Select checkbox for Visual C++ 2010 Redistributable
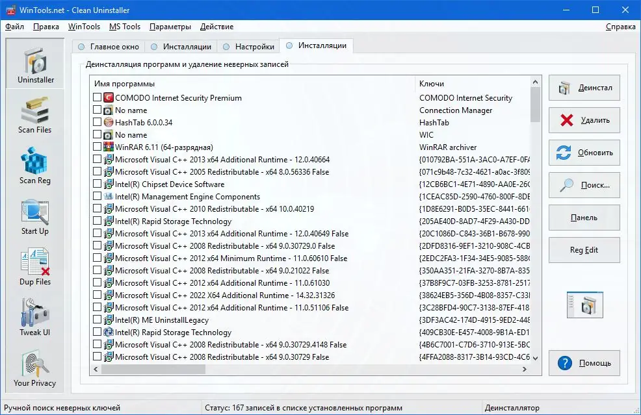641x415 pixels. click(97, 208)
